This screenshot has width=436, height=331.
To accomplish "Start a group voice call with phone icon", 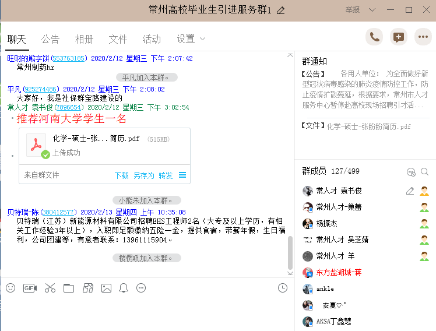I will tap(374, 37).
